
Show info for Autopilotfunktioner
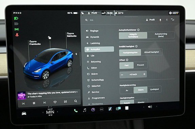pos(138,30)
